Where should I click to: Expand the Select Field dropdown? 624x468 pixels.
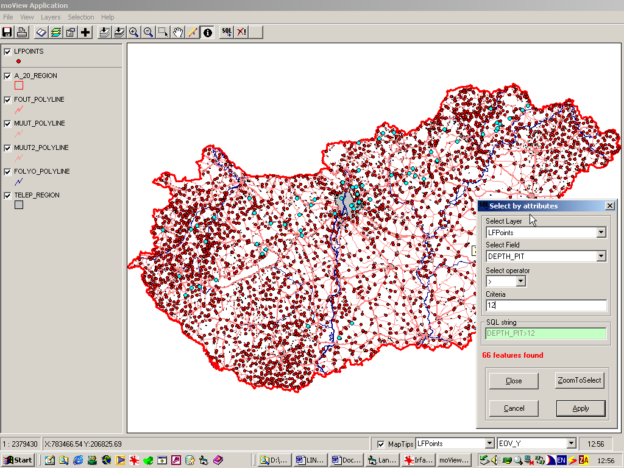coord(601,257)
